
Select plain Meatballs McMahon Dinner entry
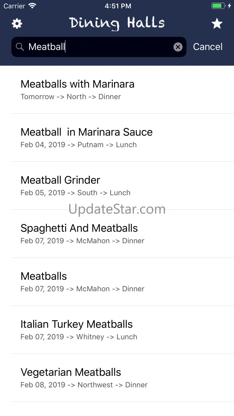click(x=123, y=282)
